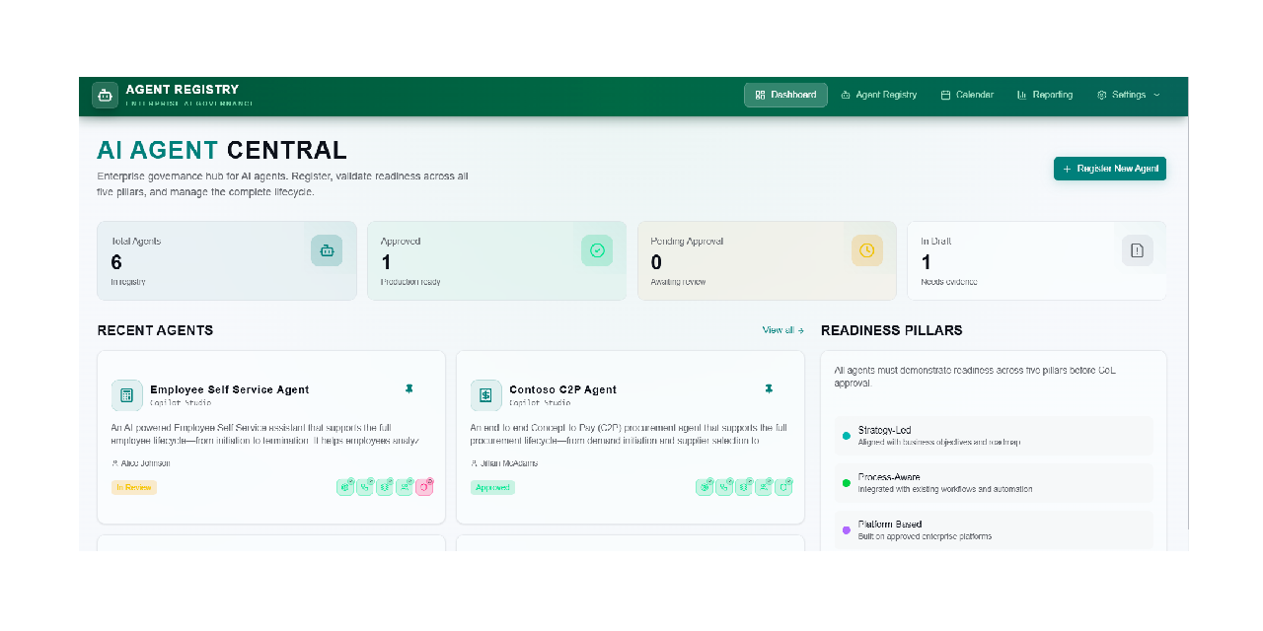
Task: Click the green dot beside Process-Aware
Action: coord(847,483)
